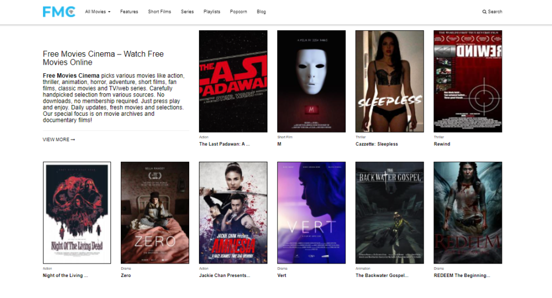The height and width of the screenshot is (298, 552).
Task: Click the 'Rewind' title link
Action: (x=442, y=144)
